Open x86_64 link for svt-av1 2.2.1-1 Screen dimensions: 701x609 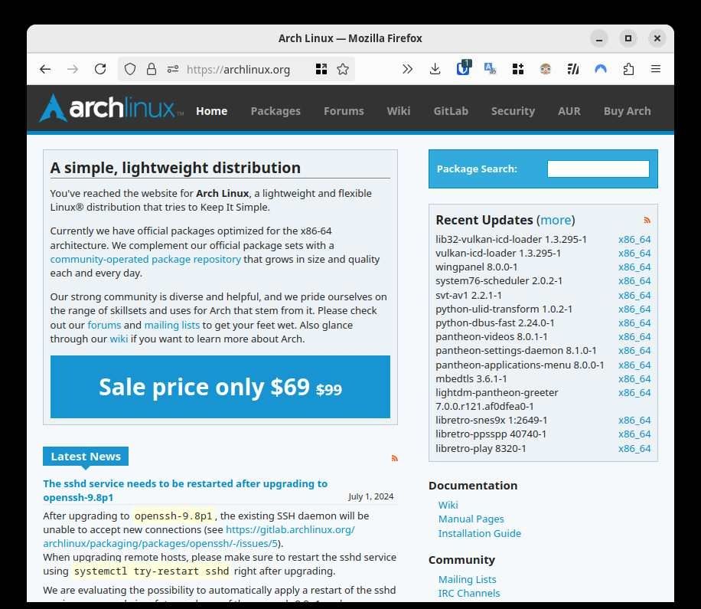pyautogui.click(x=634, y=296)
